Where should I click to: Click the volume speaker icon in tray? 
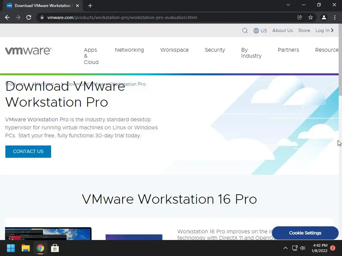[x=303, y=248]
